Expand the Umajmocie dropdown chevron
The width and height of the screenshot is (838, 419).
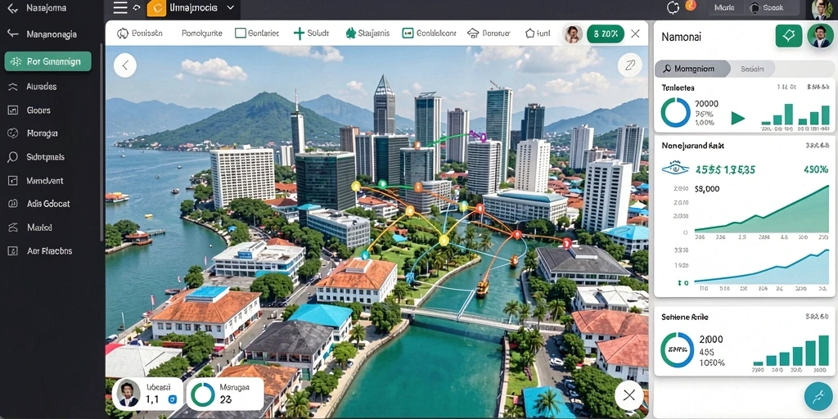(230, 7)
